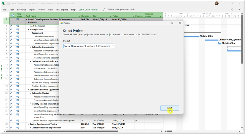Screen dimensions: 245x134
Task: Open the Gantt Chart Format tab
Action: (x=88, y=10)
